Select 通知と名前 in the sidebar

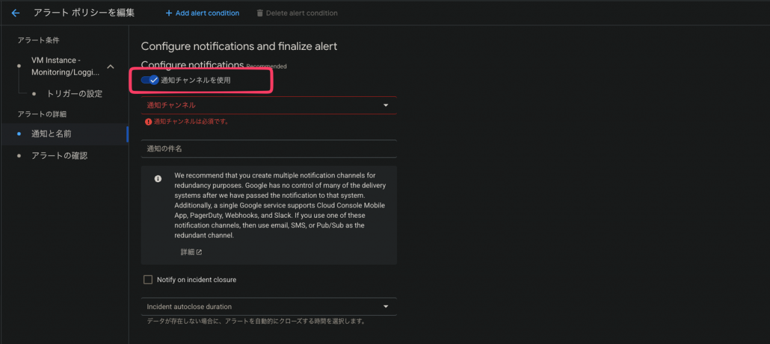point(52,134)
